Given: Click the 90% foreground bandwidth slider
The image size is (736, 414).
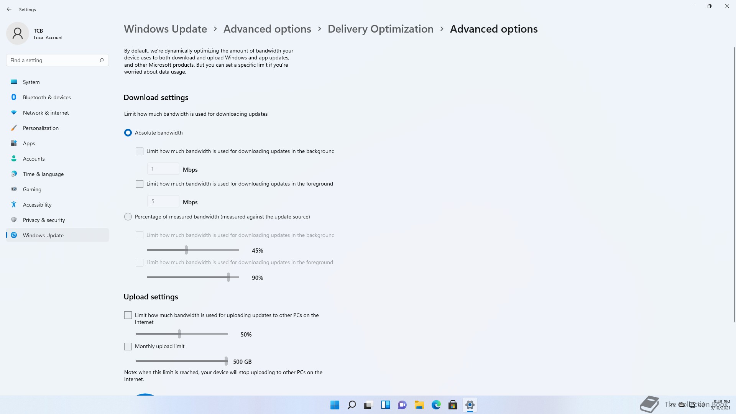Looking at the screenshot, I should (193, 277).
